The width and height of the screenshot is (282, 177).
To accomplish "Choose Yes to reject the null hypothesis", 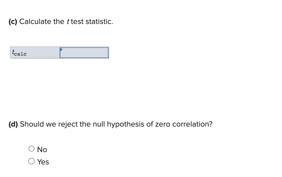I will (x=31, y=160).
